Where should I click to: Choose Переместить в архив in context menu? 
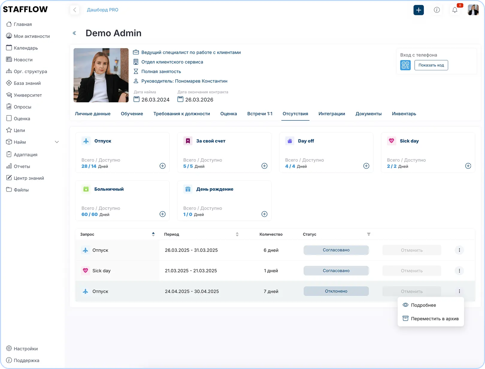pyautogui.click(x=431, y=319)
